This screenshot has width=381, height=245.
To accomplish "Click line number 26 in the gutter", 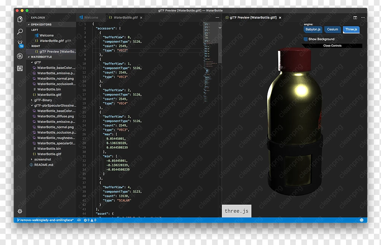I will click(x=84, y=134).
